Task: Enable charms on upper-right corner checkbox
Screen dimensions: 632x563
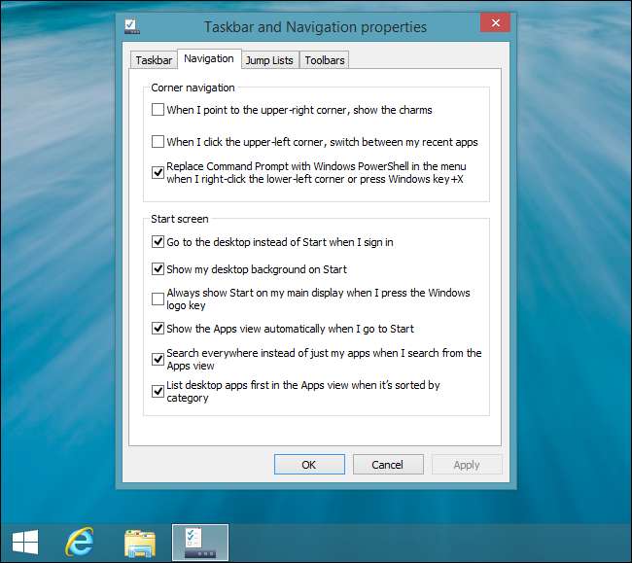Action: point(158,111)
